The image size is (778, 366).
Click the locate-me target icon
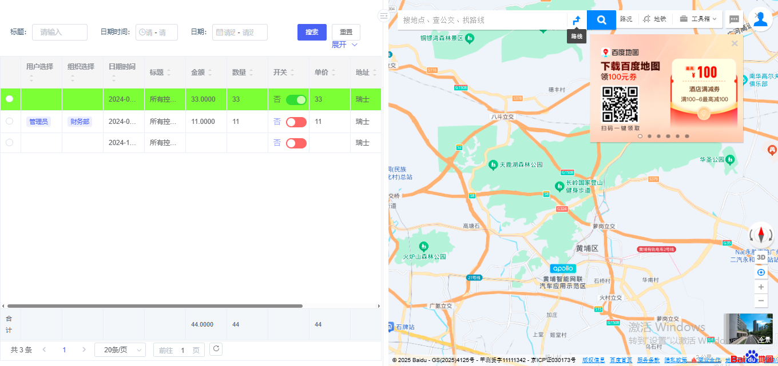click(761, 272)
